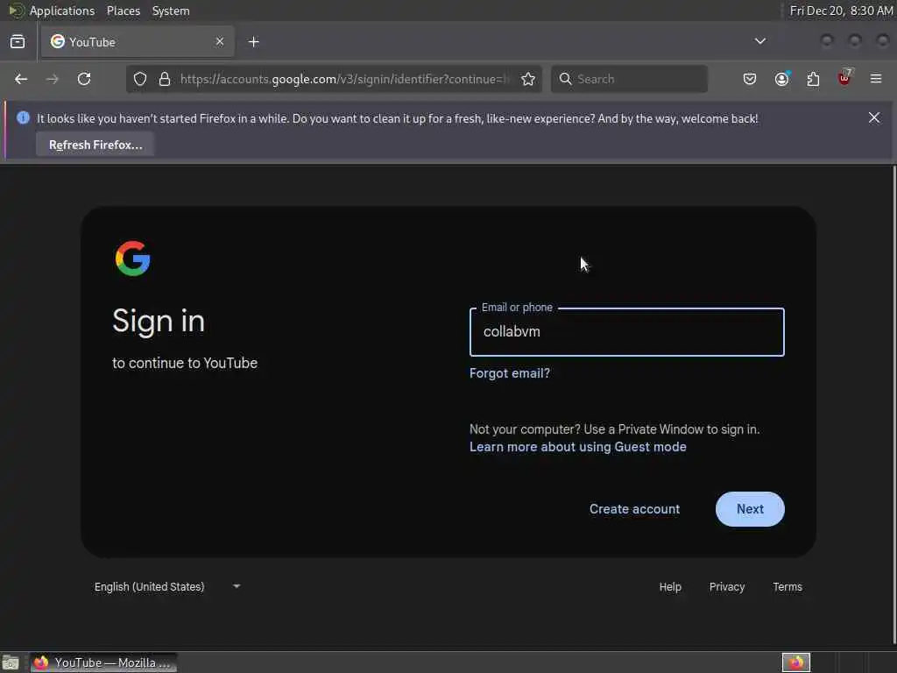The image size is (897, 673).
Task: Open Firefox View recent browsing icon
Action: pos(18,42)
